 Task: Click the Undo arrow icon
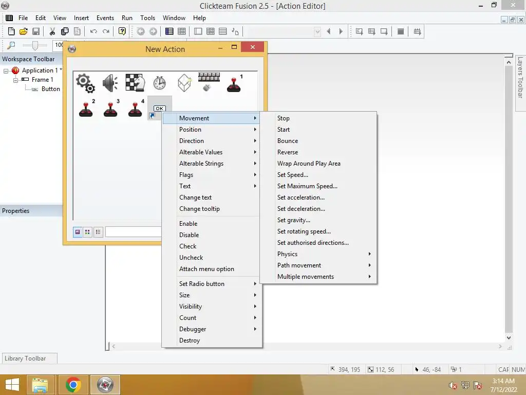(93, 31)
